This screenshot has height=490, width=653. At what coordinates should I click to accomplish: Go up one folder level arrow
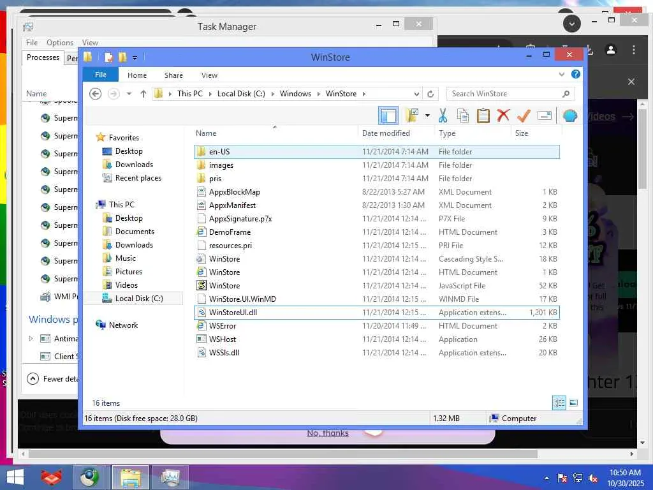point(143,94)
